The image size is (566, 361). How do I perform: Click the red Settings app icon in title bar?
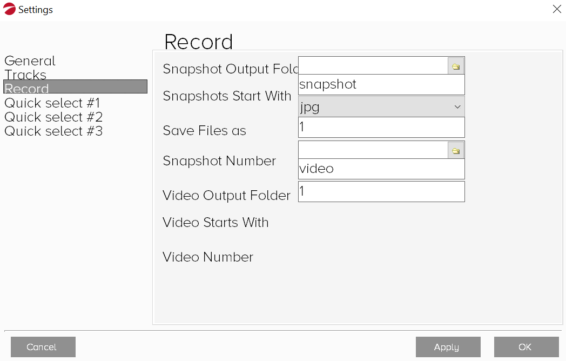coord(10,9)
